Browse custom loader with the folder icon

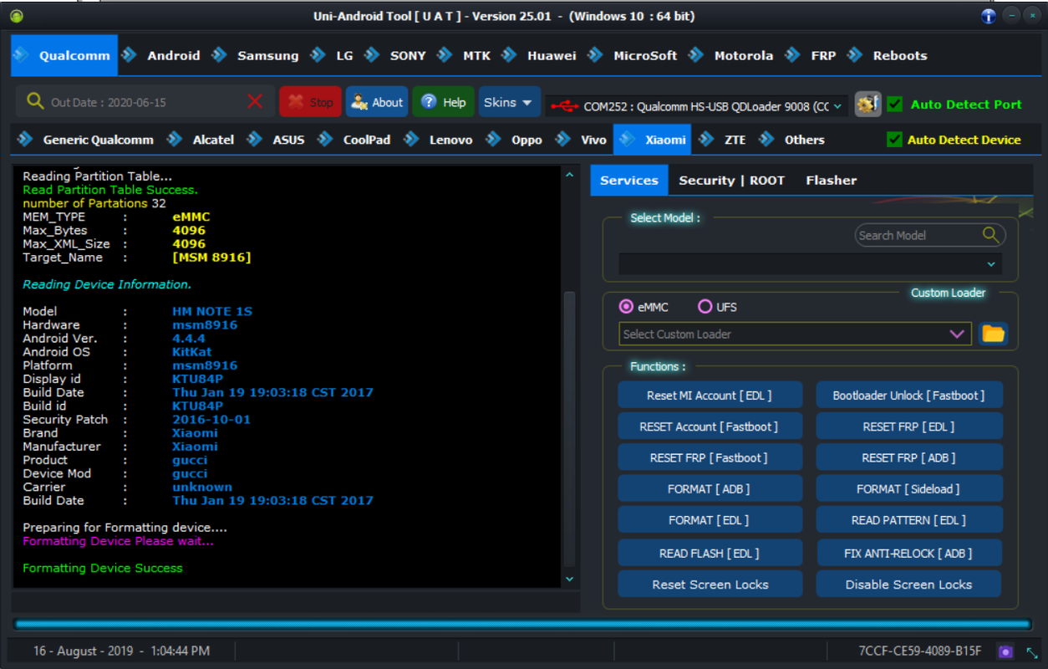coord(993,334)
